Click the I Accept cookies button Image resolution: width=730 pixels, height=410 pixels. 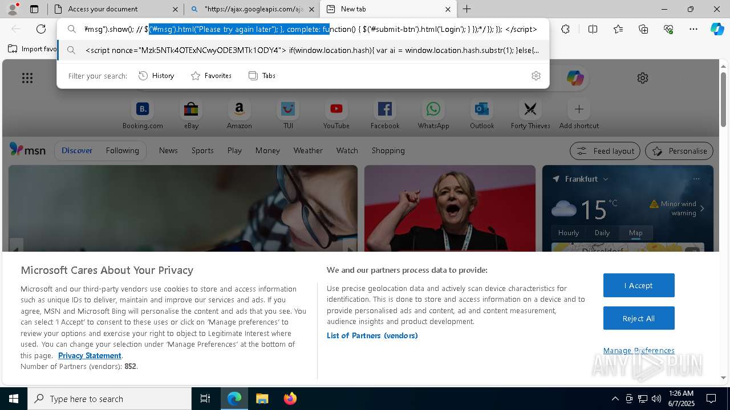click(639, 285)
